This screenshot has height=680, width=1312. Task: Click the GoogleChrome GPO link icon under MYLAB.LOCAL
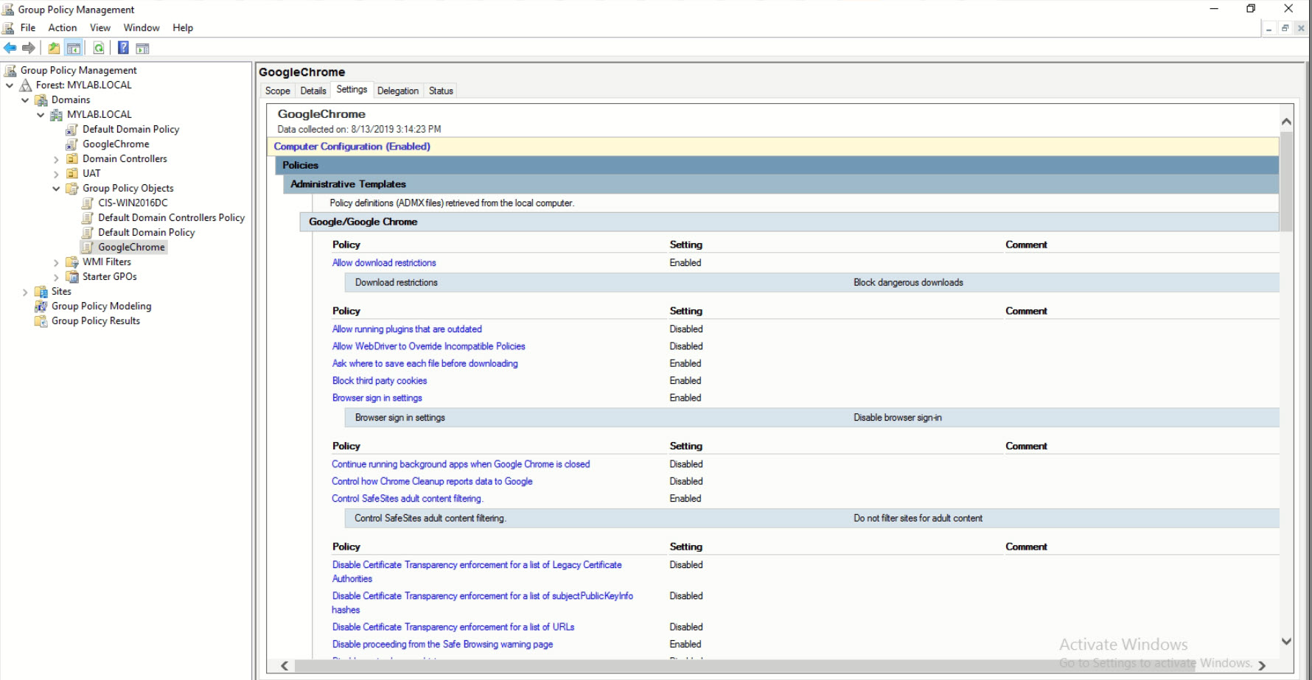pyautogui.click(x=72, y=144)
